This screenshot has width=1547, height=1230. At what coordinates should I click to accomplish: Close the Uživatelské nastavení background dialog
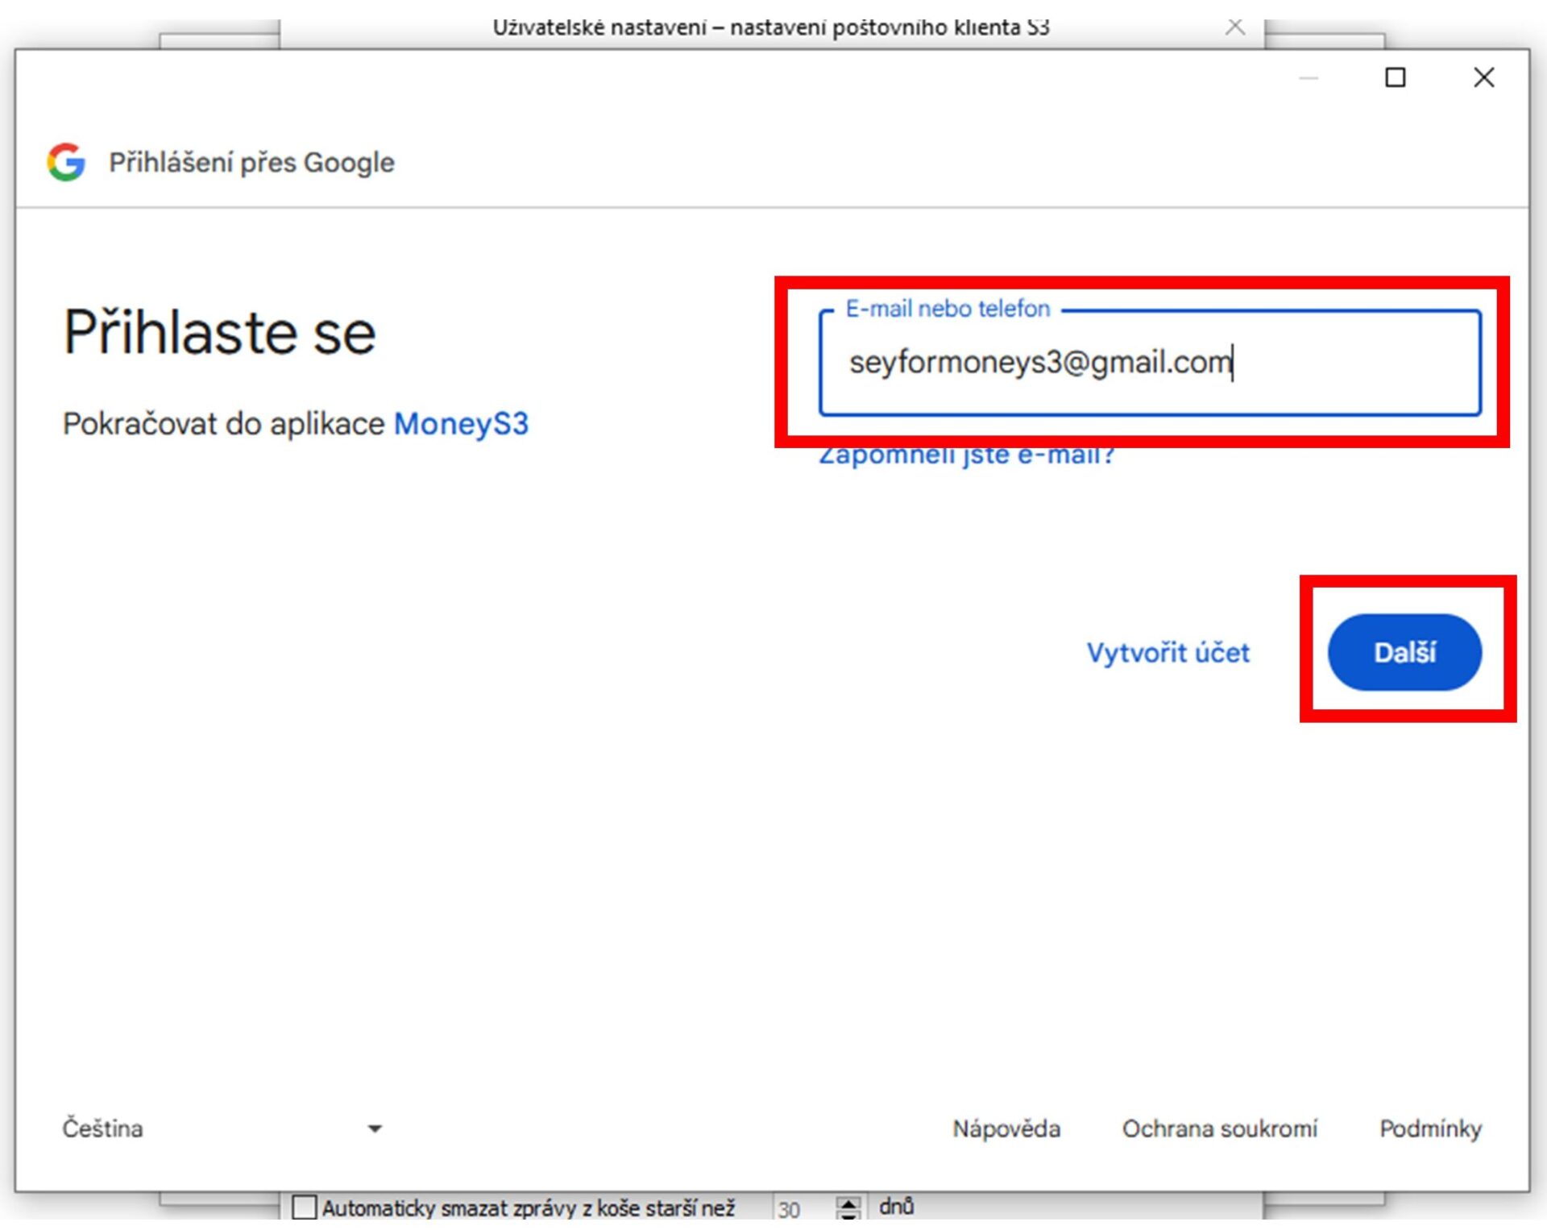(1234, 27)
